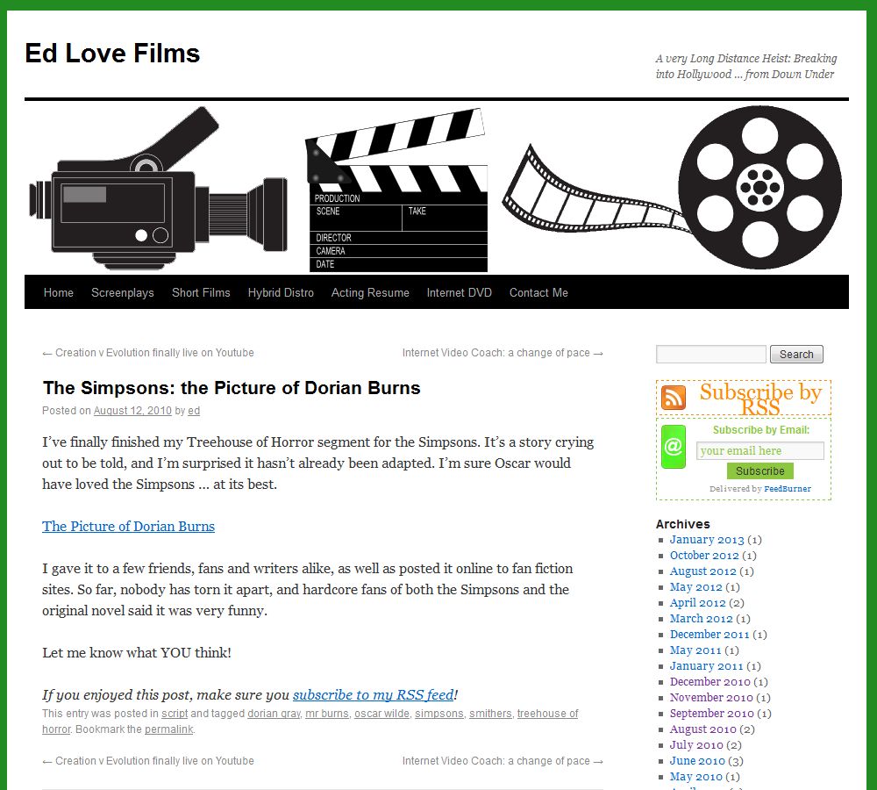The height and width of the screenshot is (790, 877).
Task: Go to Short Films page
Action: pos(201,292)
